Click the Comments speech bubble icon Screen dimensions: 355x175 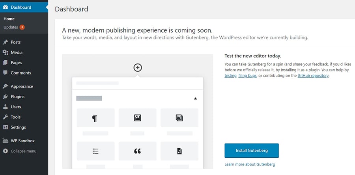(5, 73)
